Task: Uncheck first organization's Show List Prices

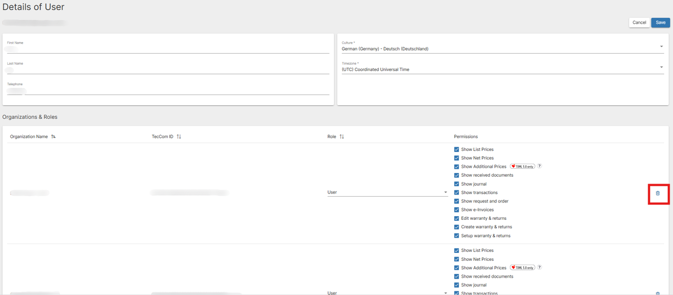Action: (x=456, y=149)
